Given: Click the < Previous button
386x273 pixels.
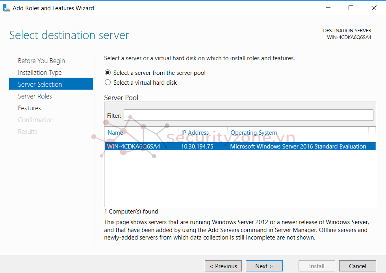Looking at the screenshot, I should coord(223,266).
